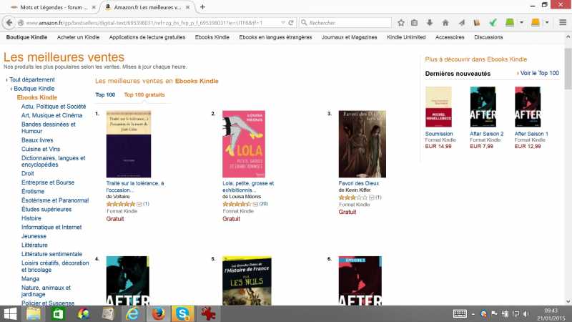Viewport: 572px width, 322px height.
Task: Click the Firefox back arrow button
Action: (9, 23)
